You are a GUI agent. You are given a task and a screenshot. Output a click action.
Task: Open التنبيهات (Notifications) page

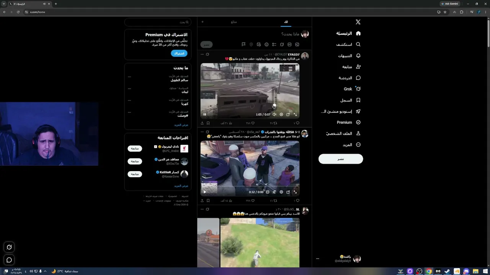(349, 56)
